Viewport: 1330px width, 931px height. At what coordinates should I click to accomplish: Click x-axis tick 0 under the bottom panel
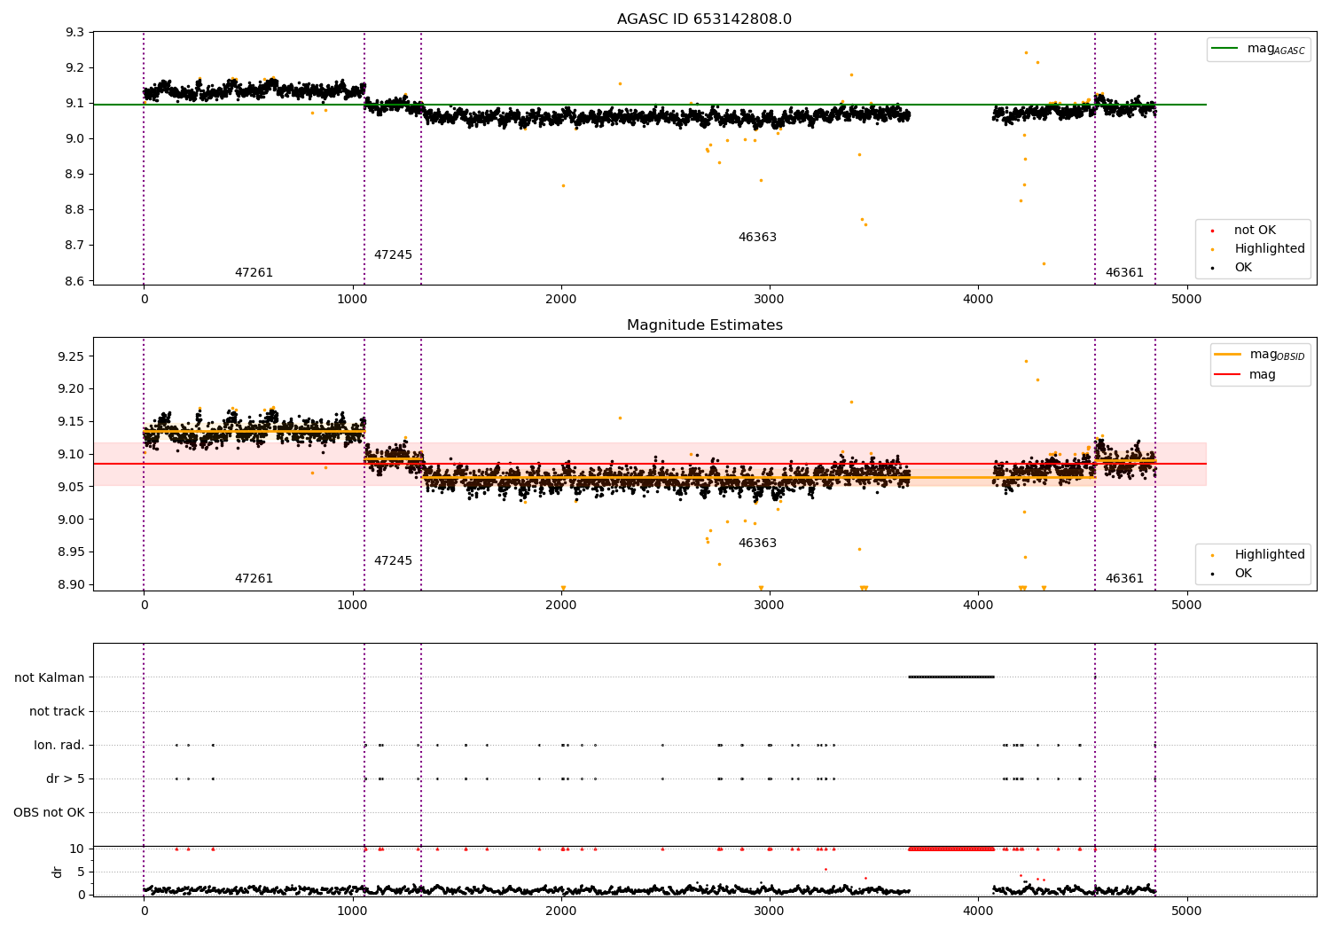point(144,911)
